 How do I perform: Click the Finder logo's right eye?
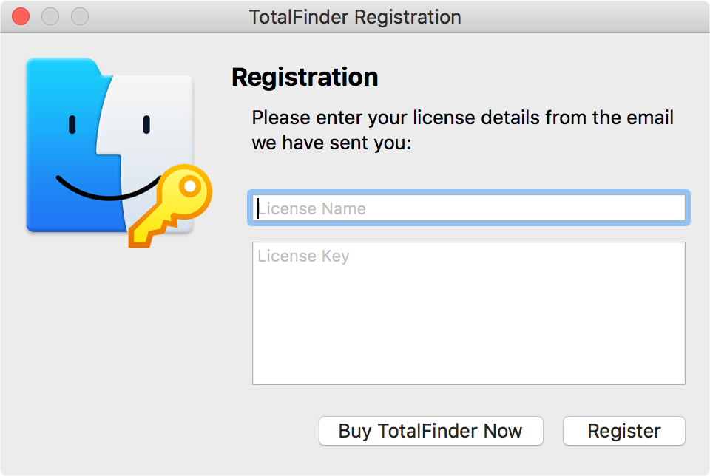click(x=146, y=123)
